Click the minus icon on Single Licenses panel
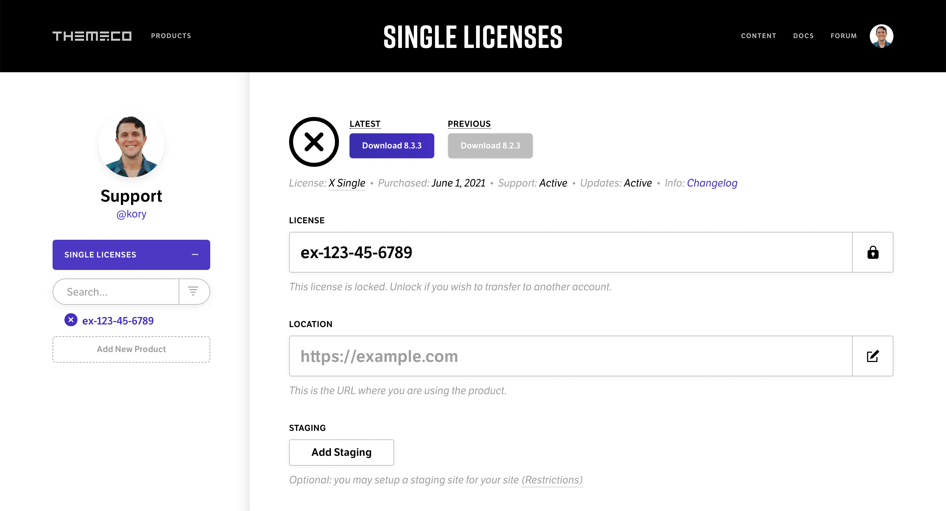 click(195, 255)
